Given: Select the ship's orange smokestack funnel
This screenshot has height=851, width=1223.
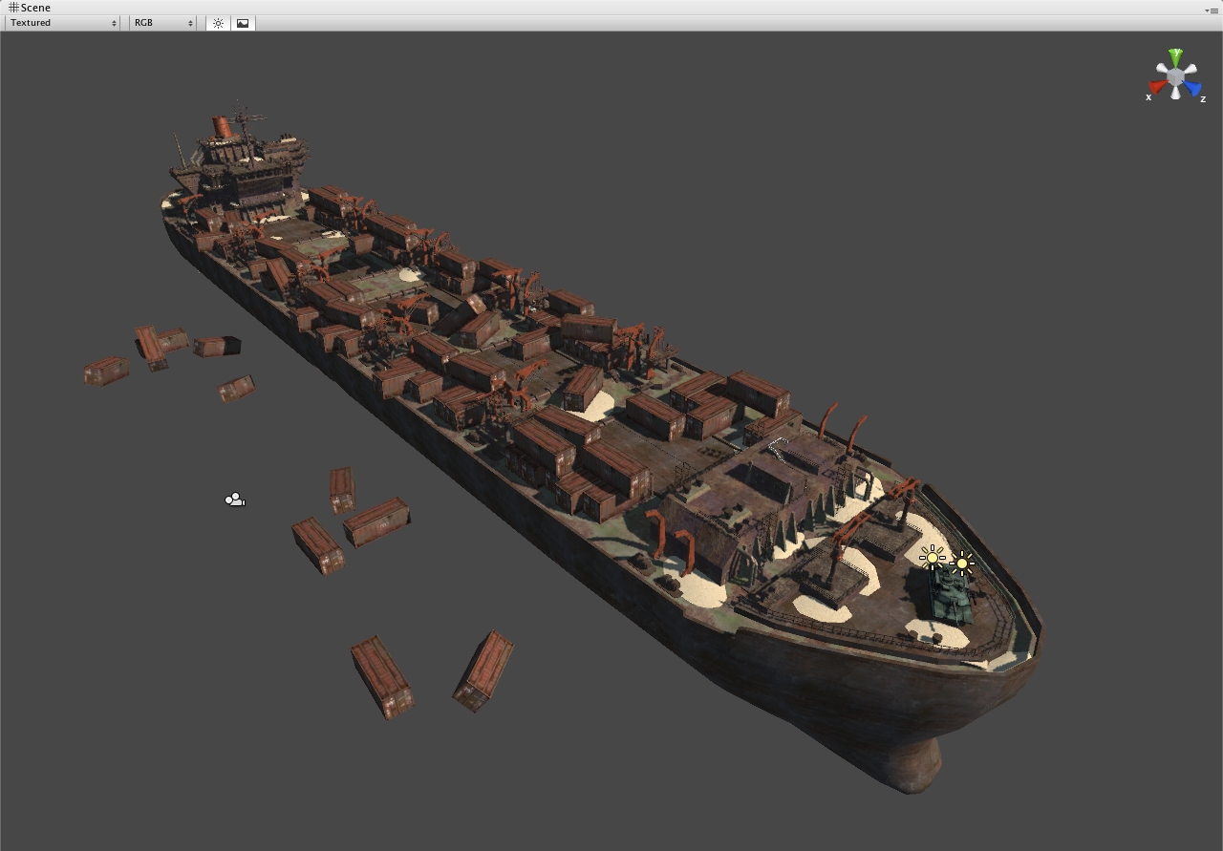Looking at the screenshot, I should (x=223, y=127).
